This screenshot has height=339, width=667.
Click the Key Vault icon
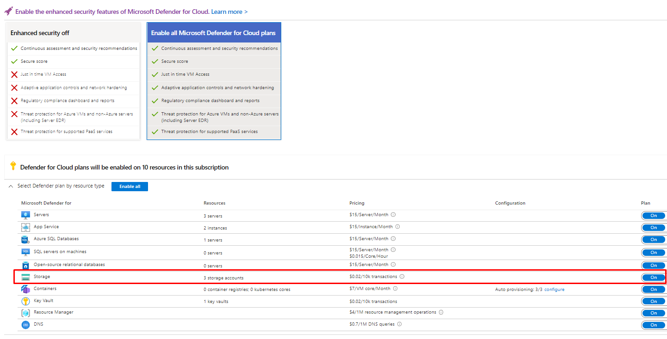point(25,301)
